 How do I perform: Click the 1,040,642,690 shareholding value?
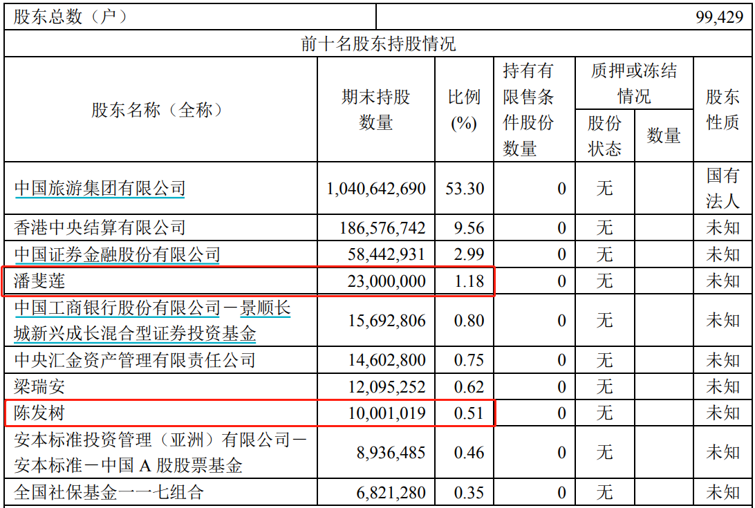click(376, 188)
